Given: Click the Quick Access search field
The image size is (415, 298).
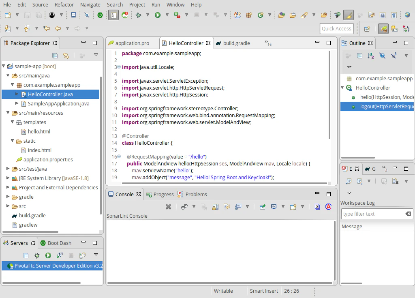Looking at the screenshot, I should tap(336, 29).
